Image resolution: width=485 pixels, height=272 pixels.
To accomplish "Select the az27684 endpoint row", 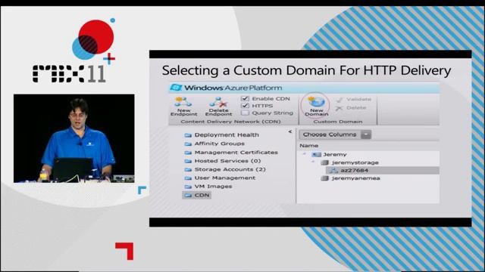I will (382, 170).
